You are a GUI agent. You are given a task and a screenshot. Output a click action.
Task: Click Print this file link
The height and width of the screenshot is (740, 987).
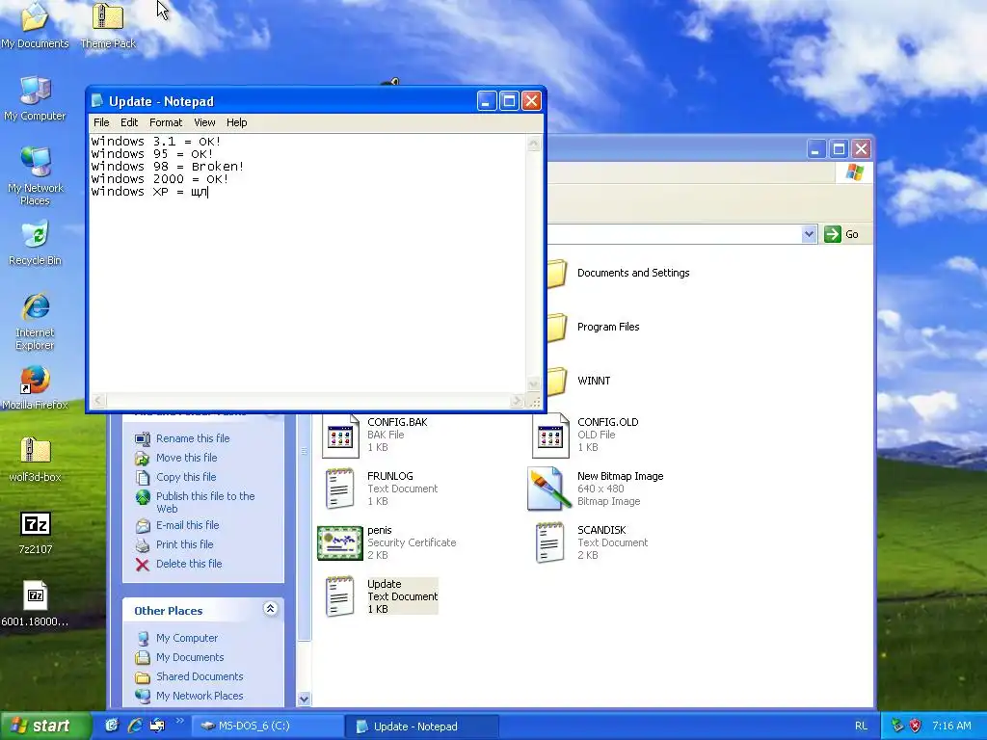click(184, 544)
